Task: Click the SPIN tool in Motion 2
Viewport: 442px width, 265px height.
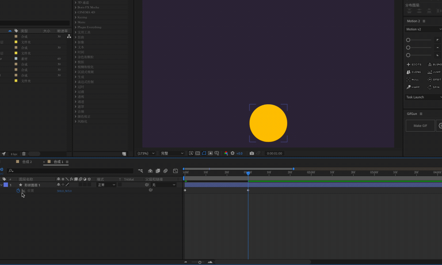Action: coord(434,87)
